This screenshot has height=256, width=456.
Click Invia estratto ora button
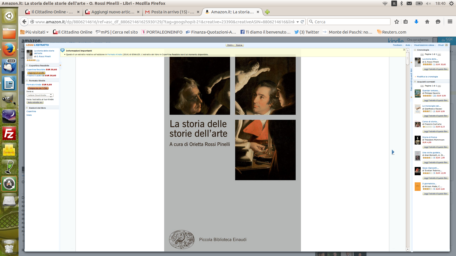[x=35, y=102]
